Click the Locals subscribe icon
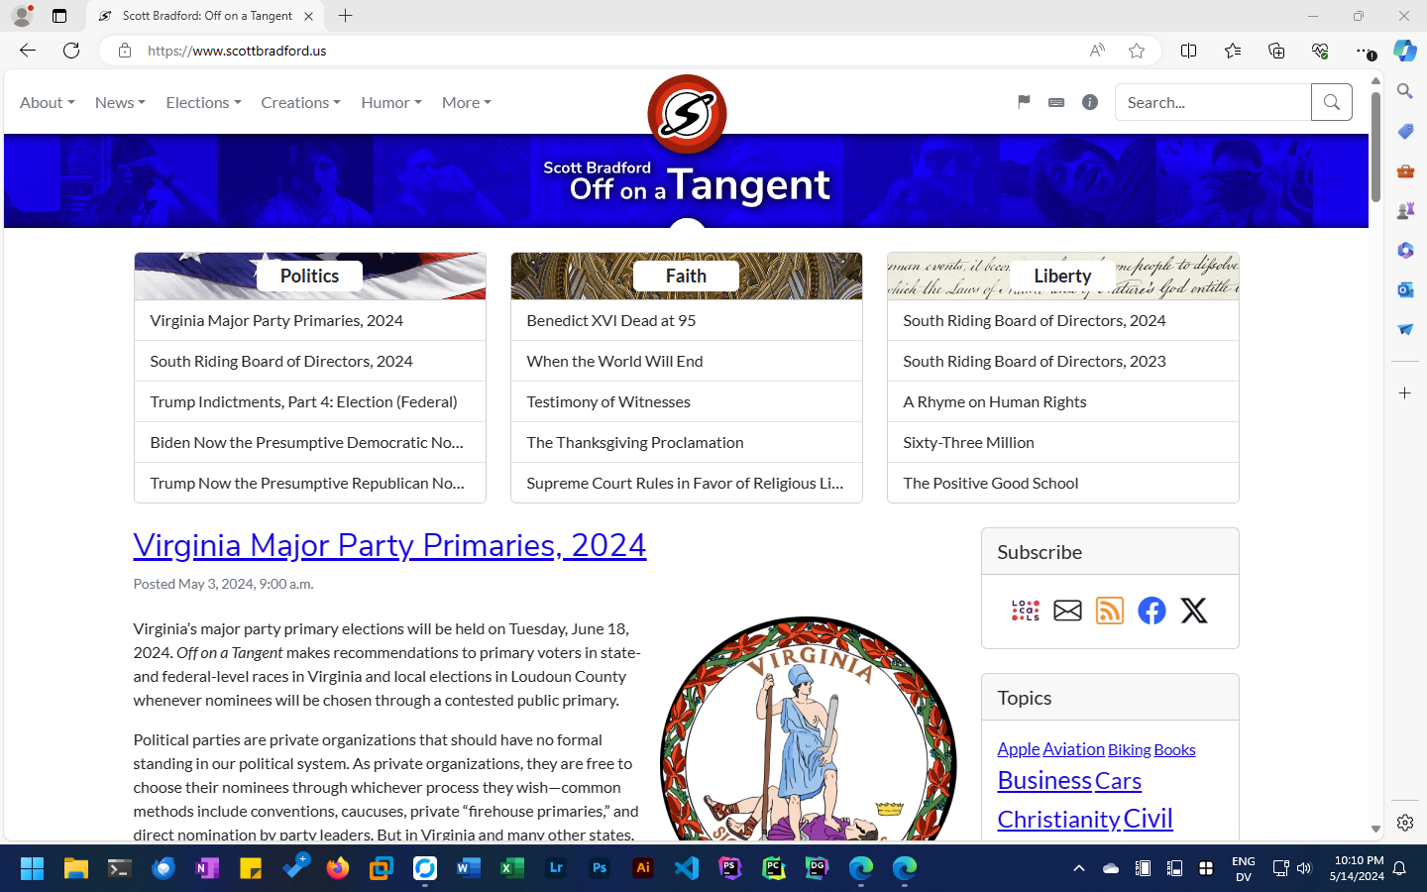Screen dimensions: 1427x892 point(1025,611)
